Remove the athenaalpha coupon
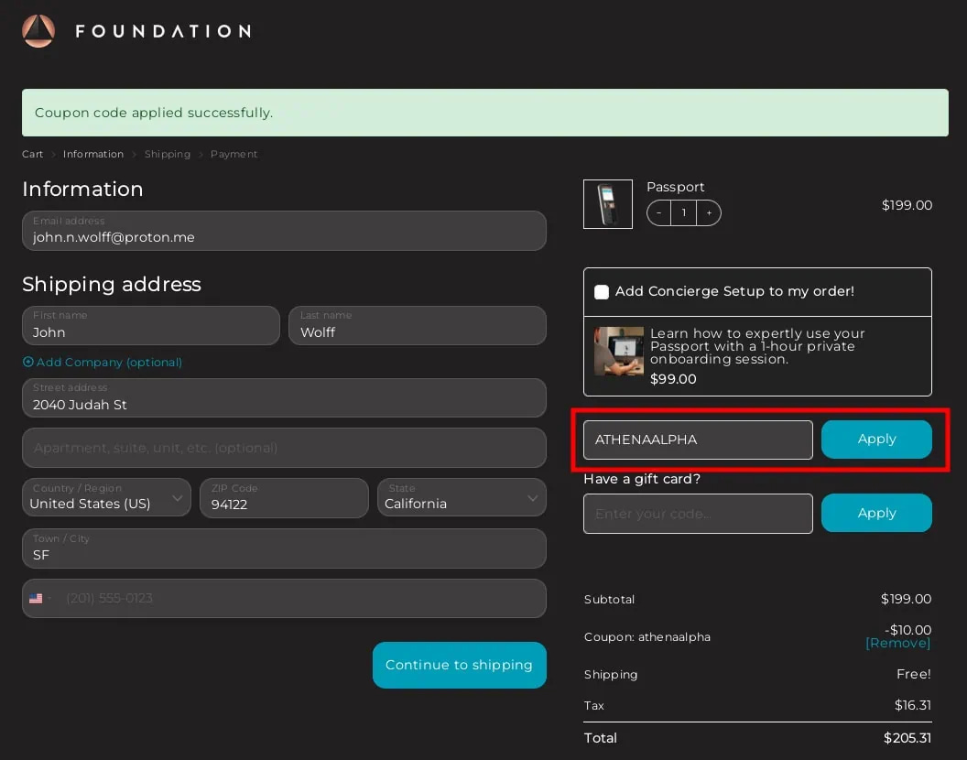The image size is (967, 760). pyautogui.click(x=897, y=644)
